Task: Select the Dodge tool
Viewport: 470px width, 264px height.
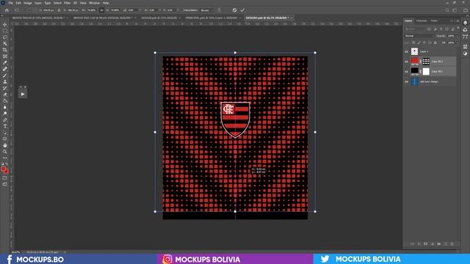Action: coord(5,114)
